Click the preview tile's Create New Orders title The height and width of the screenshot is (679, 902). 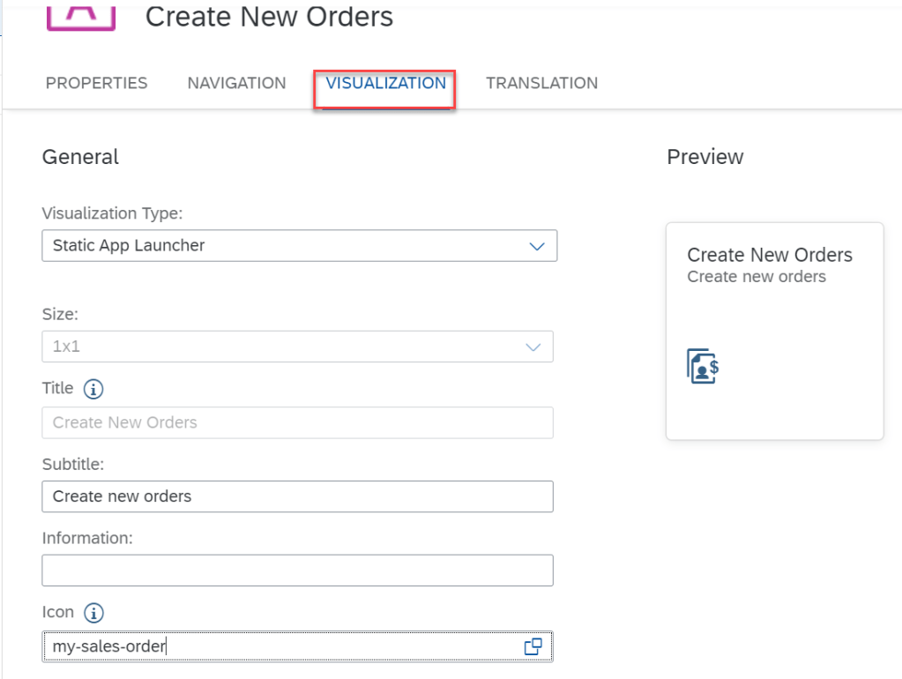pyautogui.click(x=770, y=255)
